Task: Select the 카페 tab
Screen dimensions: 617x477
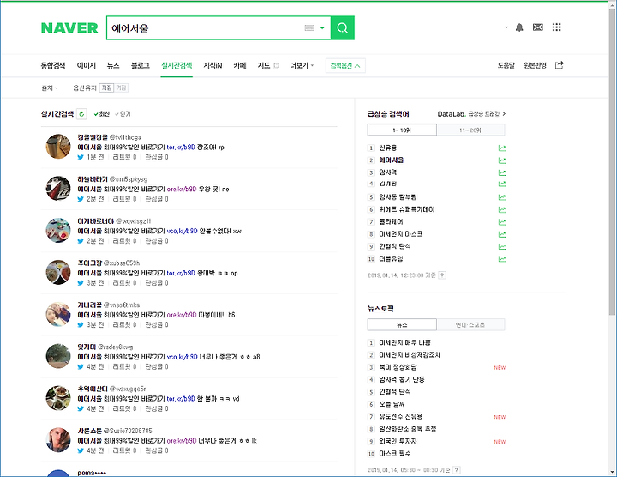Action: [x=240, y=65]
